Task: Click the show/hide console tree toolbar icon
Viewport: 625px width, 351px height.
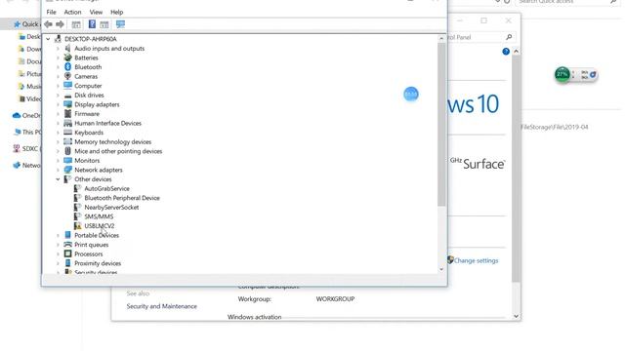Action: tap(76, 24)
